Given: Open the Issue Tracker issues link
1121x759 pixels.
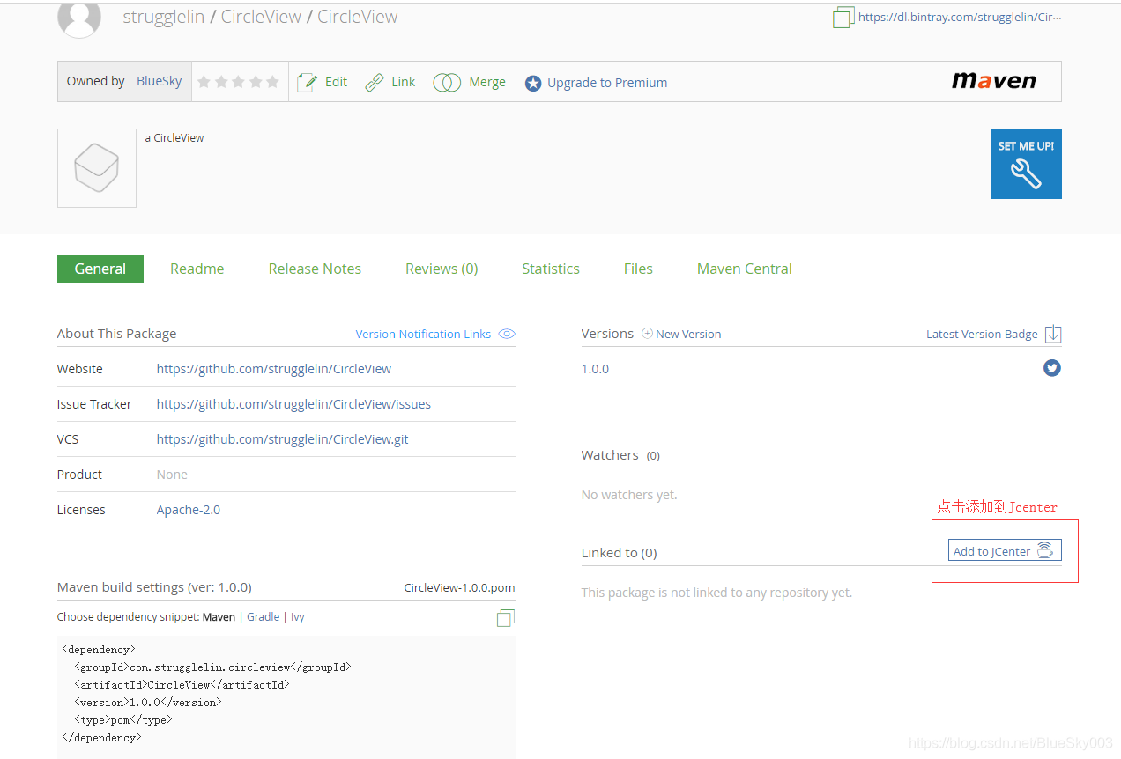Looking at the screenshot, I should (293, 404).
